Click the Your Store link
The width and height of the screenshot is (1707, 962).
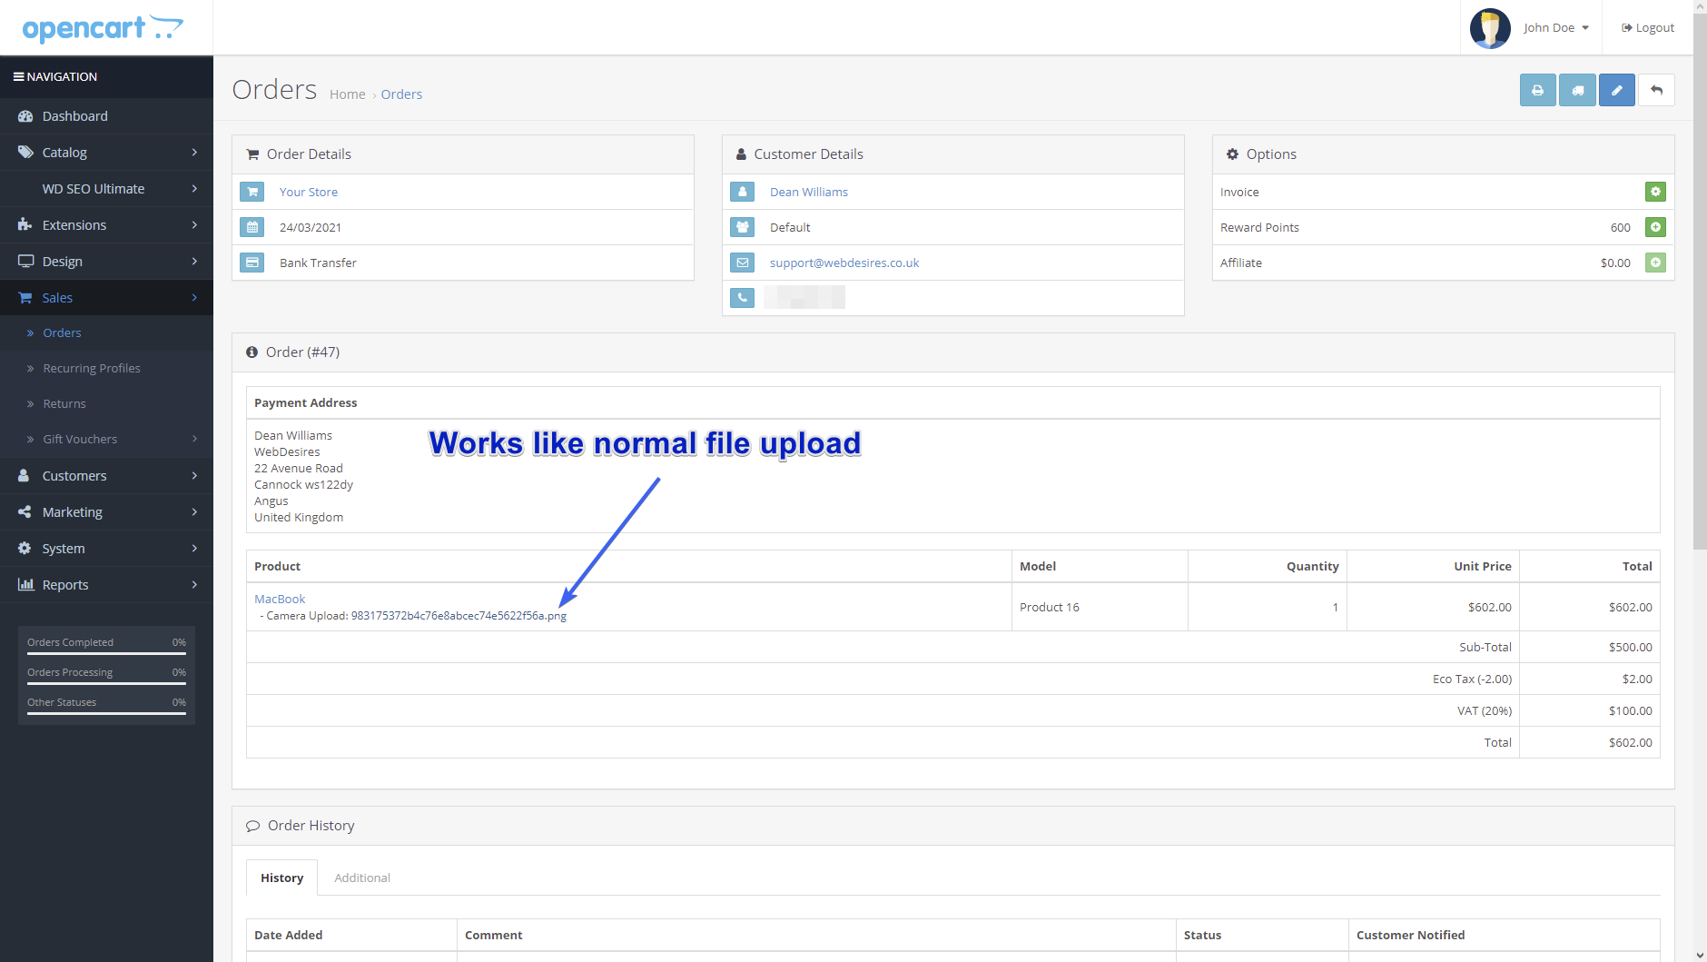point(309,192)
